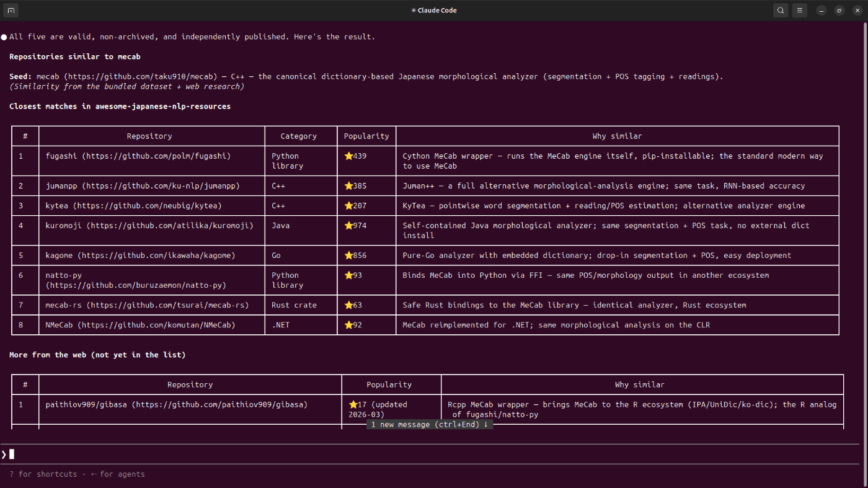Click the 'Java' category cell
The width and height of the screenshot is (868, 488).
click(281, 225)
